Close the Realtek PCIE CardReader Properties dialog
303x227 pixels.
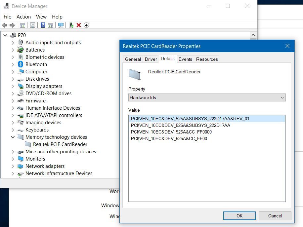[287, 46]
